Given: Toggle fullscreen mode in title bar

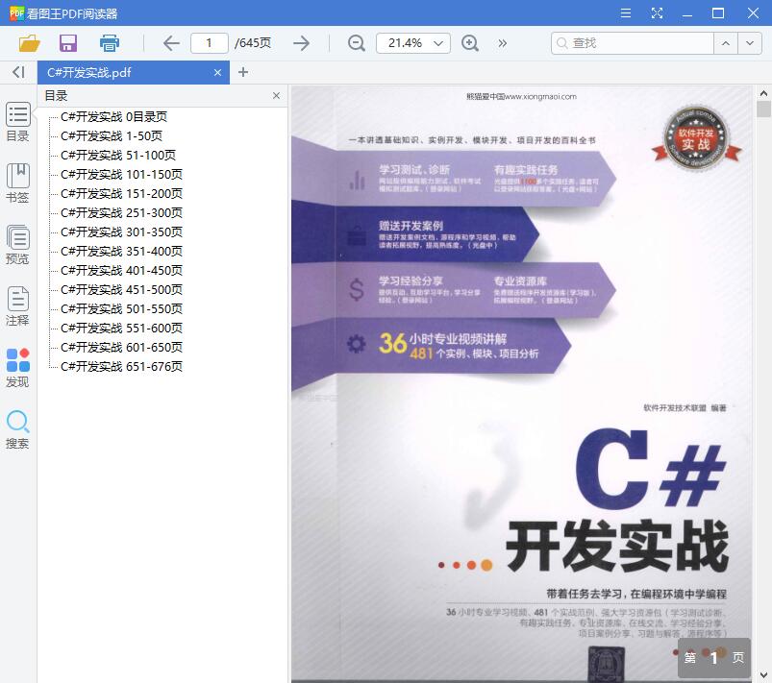Looking at the screenshot, I should pos(657,13).
